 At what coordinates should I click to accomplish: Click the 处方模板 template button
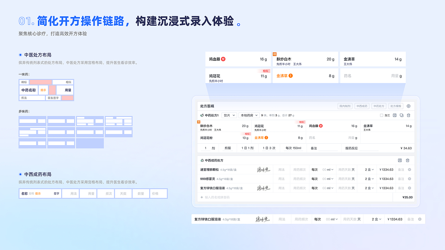396,106
